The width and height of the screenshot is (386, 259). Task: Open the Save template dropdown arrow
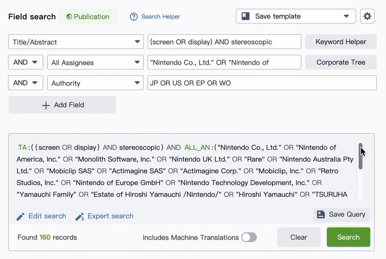click(x=346, y=16)
